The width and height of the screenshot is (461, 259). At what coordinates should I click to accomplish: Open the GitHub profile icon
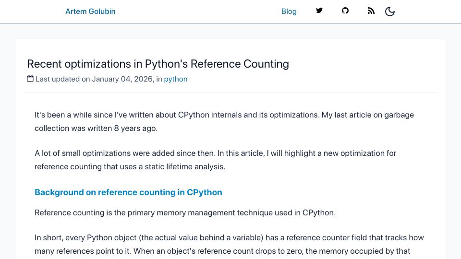(345, 11)
